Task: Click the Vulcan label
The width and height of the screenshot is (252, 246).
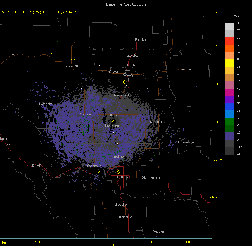Action: click(159, 231)
